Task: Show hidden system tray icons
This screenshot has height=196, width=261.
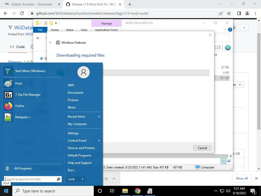Action: pos(216,191)
